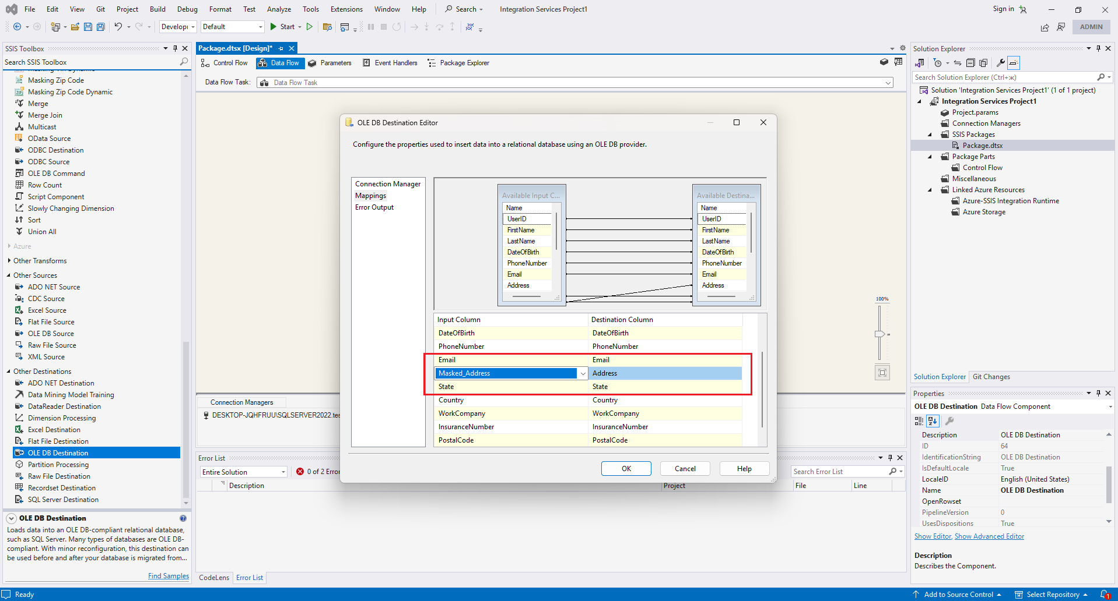This screenshot has width=1118, height=601.
Task: Click the Save icon in main toolbar
Action: pos(88,27)
